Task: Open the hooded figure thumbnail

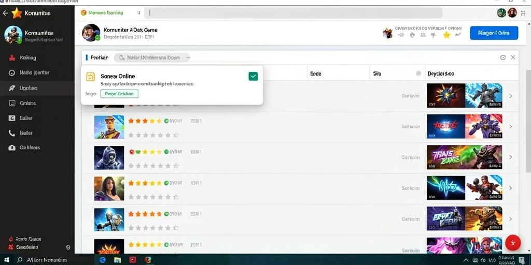Action: tap(109, 157)
